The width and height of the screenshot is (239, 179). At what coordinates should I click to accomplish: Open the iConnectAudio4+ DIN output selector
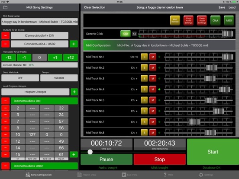point(40,35)
